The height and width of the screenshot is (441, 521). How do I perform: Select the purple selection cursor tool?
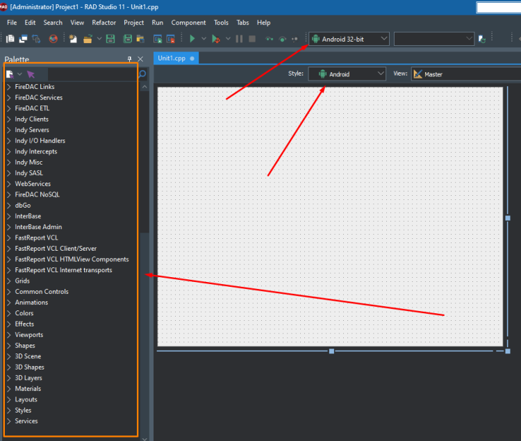pyautogui.click(x=31, y=74)
